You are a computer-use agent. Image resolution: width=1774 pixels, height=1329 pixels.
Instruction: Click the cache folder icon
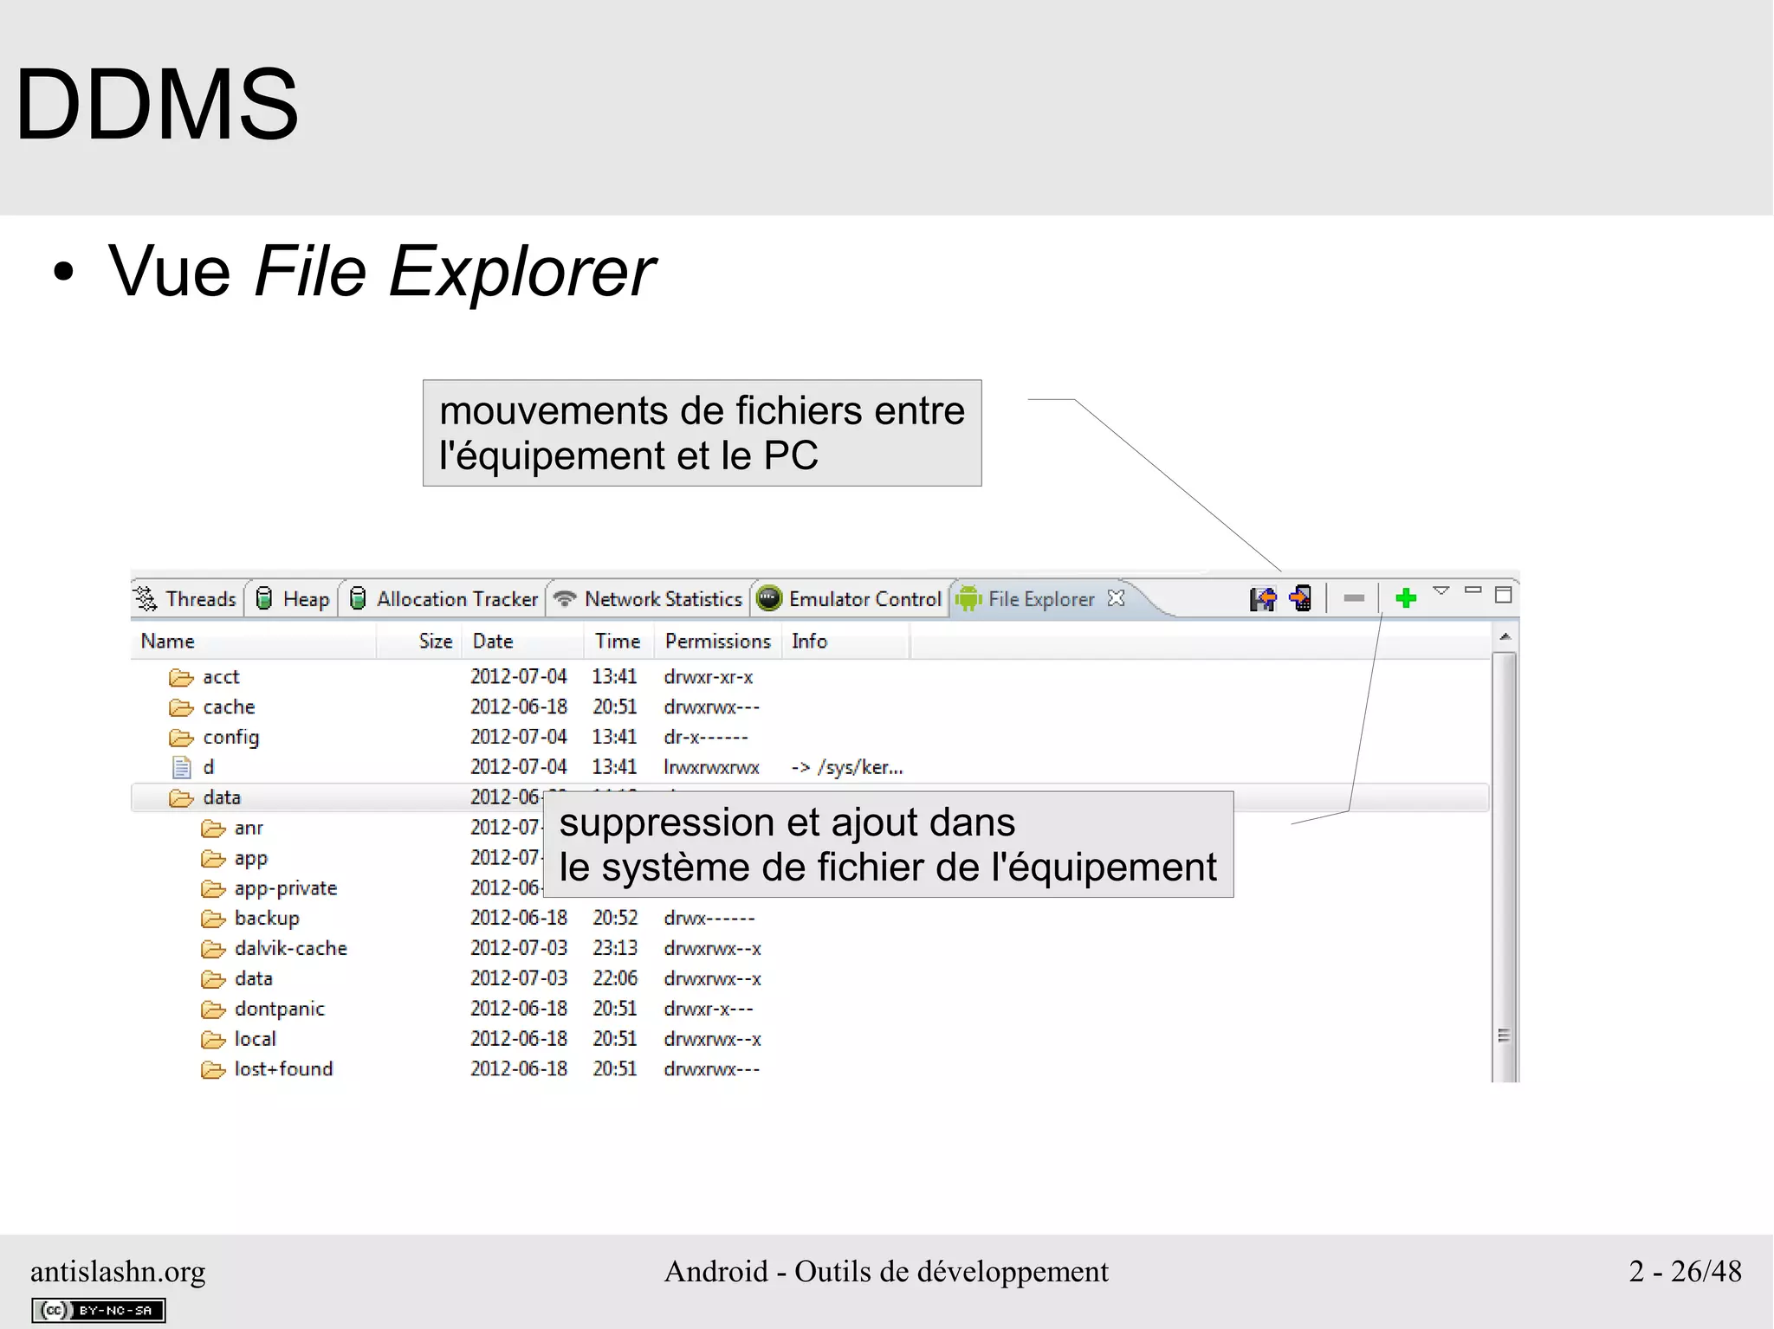click(181, 707)
